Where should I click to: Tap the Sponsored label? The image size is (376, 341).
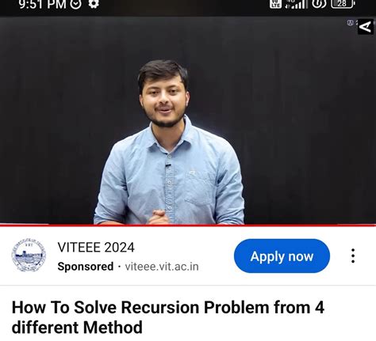click(x=86, y=267)
